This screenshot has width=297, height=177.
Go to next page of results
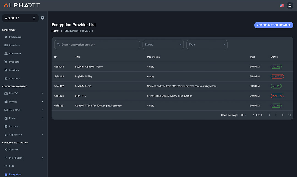pyautogui.click(x=283, y=115)
